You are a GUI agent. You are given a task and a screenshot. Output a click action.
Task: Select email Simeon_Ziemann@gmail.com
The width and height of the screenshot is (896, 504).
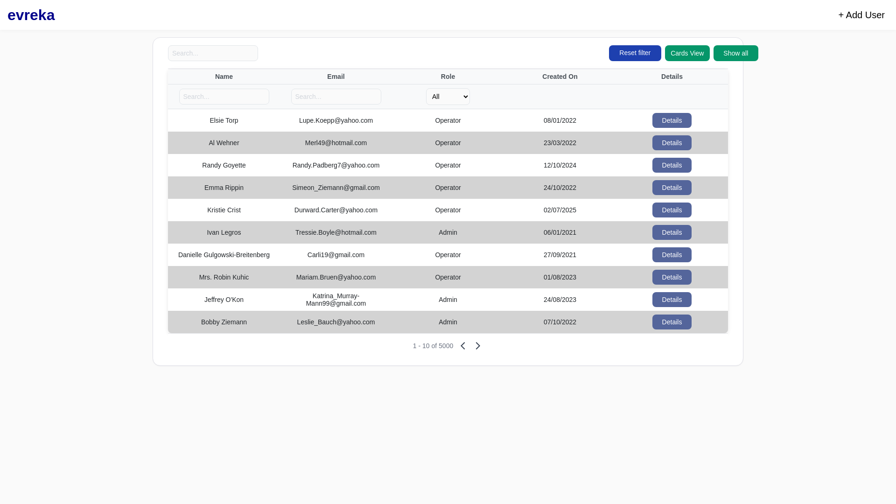click(x=336, y=188)
